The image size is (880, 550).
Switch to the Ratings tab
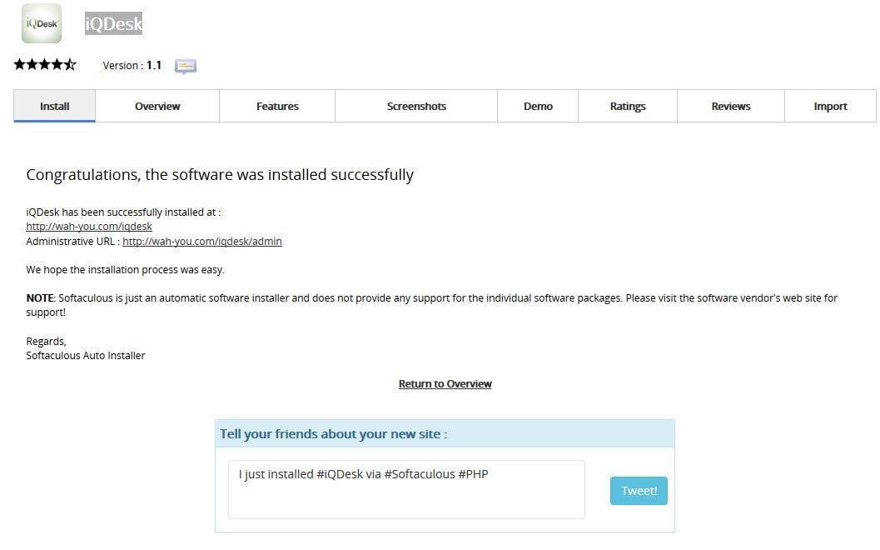[627, 106]
